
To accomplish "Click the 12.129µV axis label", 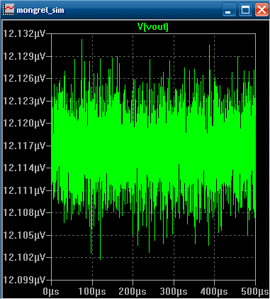I will tap(24, 56).
